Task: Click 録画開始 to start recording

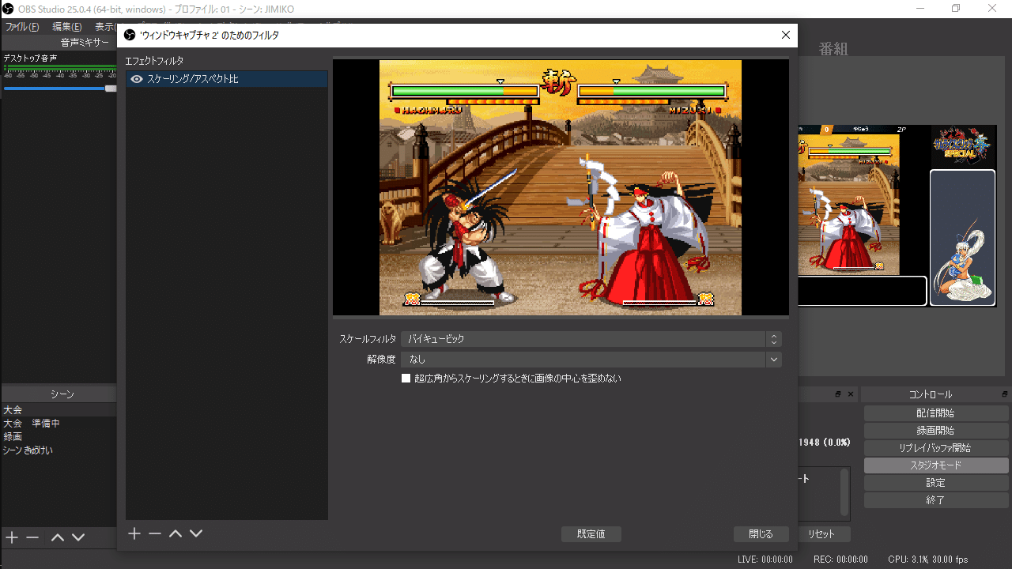Action: click(936, 431)
